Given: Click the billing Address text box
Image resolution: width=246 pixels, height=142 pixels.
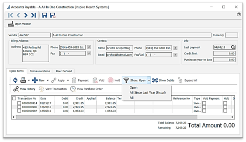Looking at the screenshot, I should pyautogui.click(x=36, y=53).
